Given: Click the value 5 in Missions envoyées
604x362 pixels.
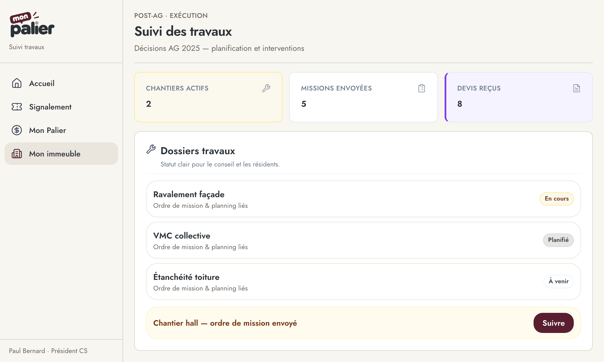Looking at the screenshot, I should pyautogui.click(x=304, y=104).
